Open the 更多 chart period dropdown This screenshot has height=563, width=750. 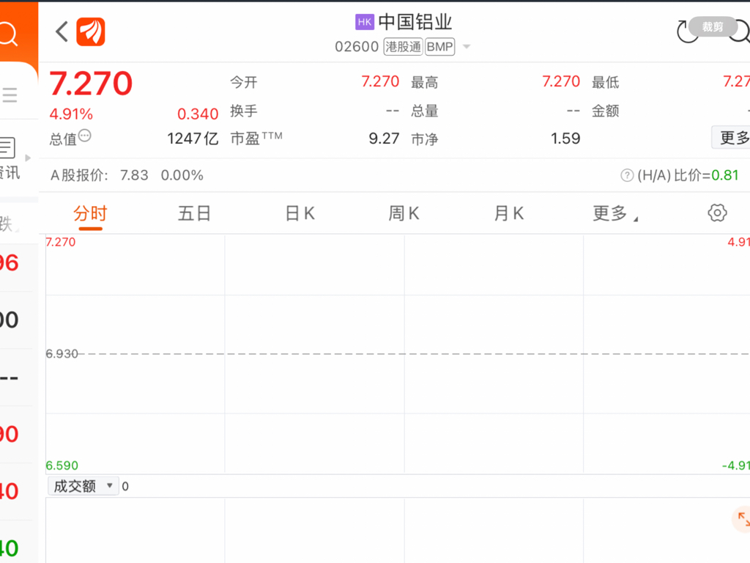(615, 213)
